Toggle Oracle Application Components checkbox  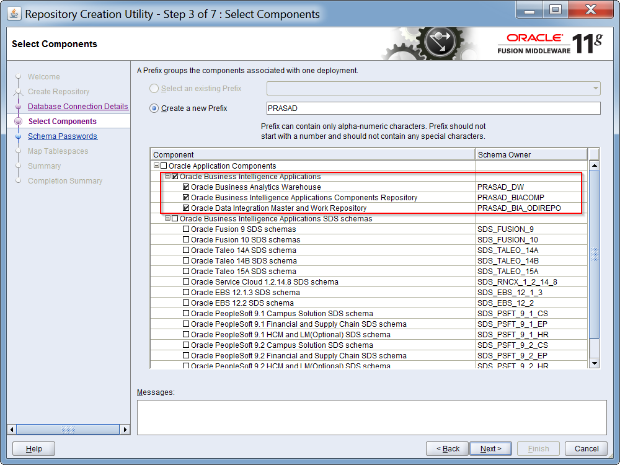pyautogui.click(x=164, y=166)
